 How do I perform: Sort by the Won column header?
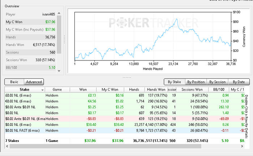(83, 90)
